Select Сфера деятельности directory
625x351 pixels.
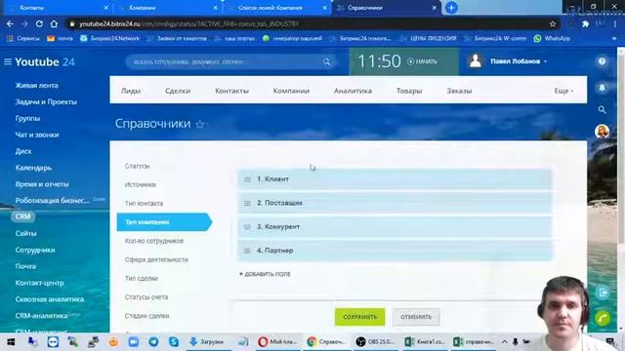pyautogui.click(x=156, y=259)
